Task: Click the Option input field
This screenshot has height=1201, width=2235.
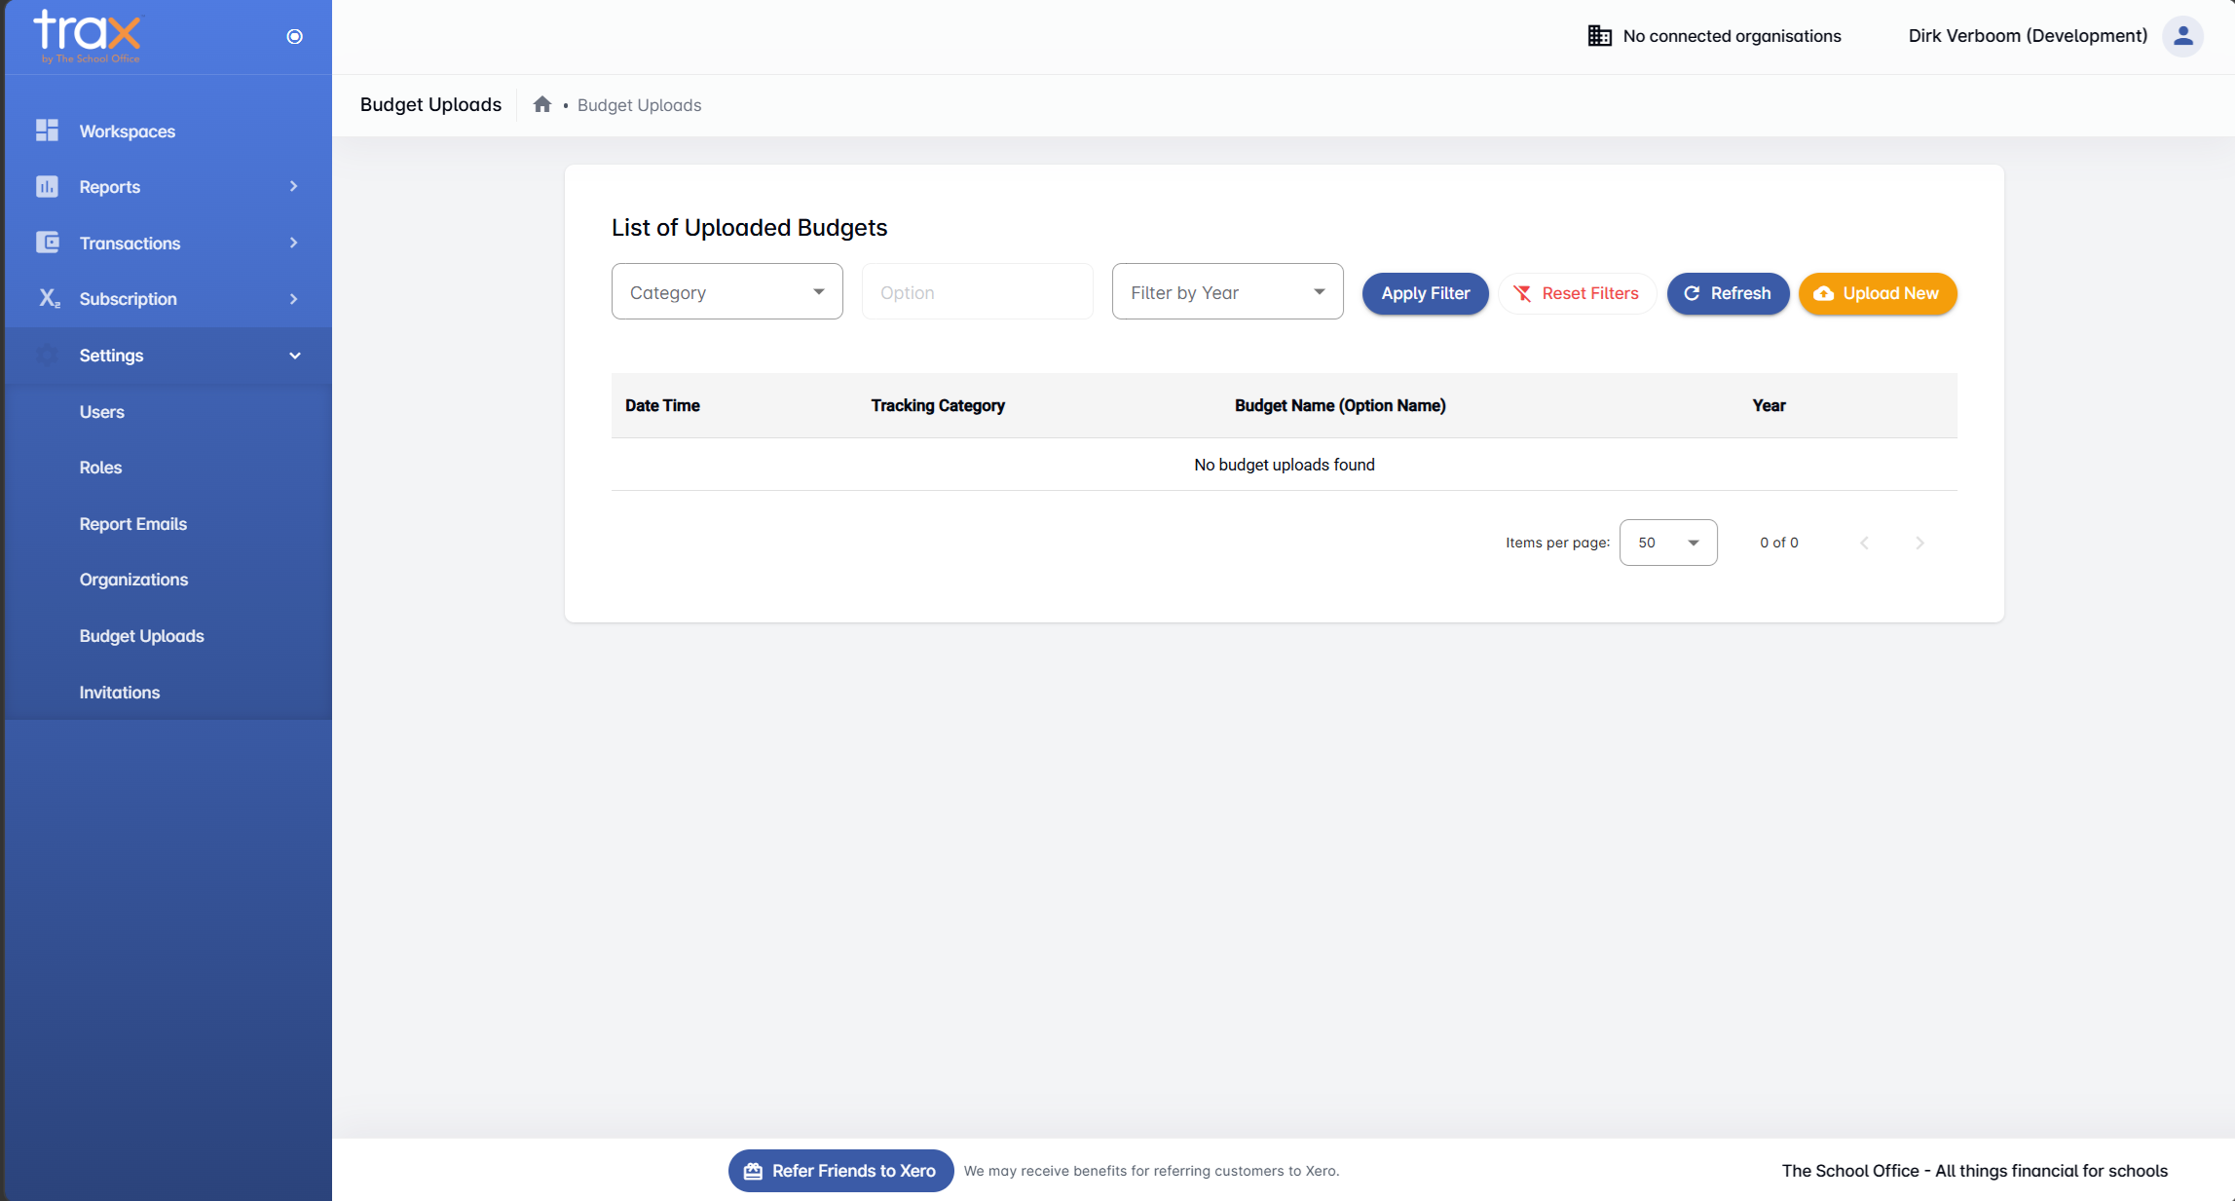Action: click(977, 291)
